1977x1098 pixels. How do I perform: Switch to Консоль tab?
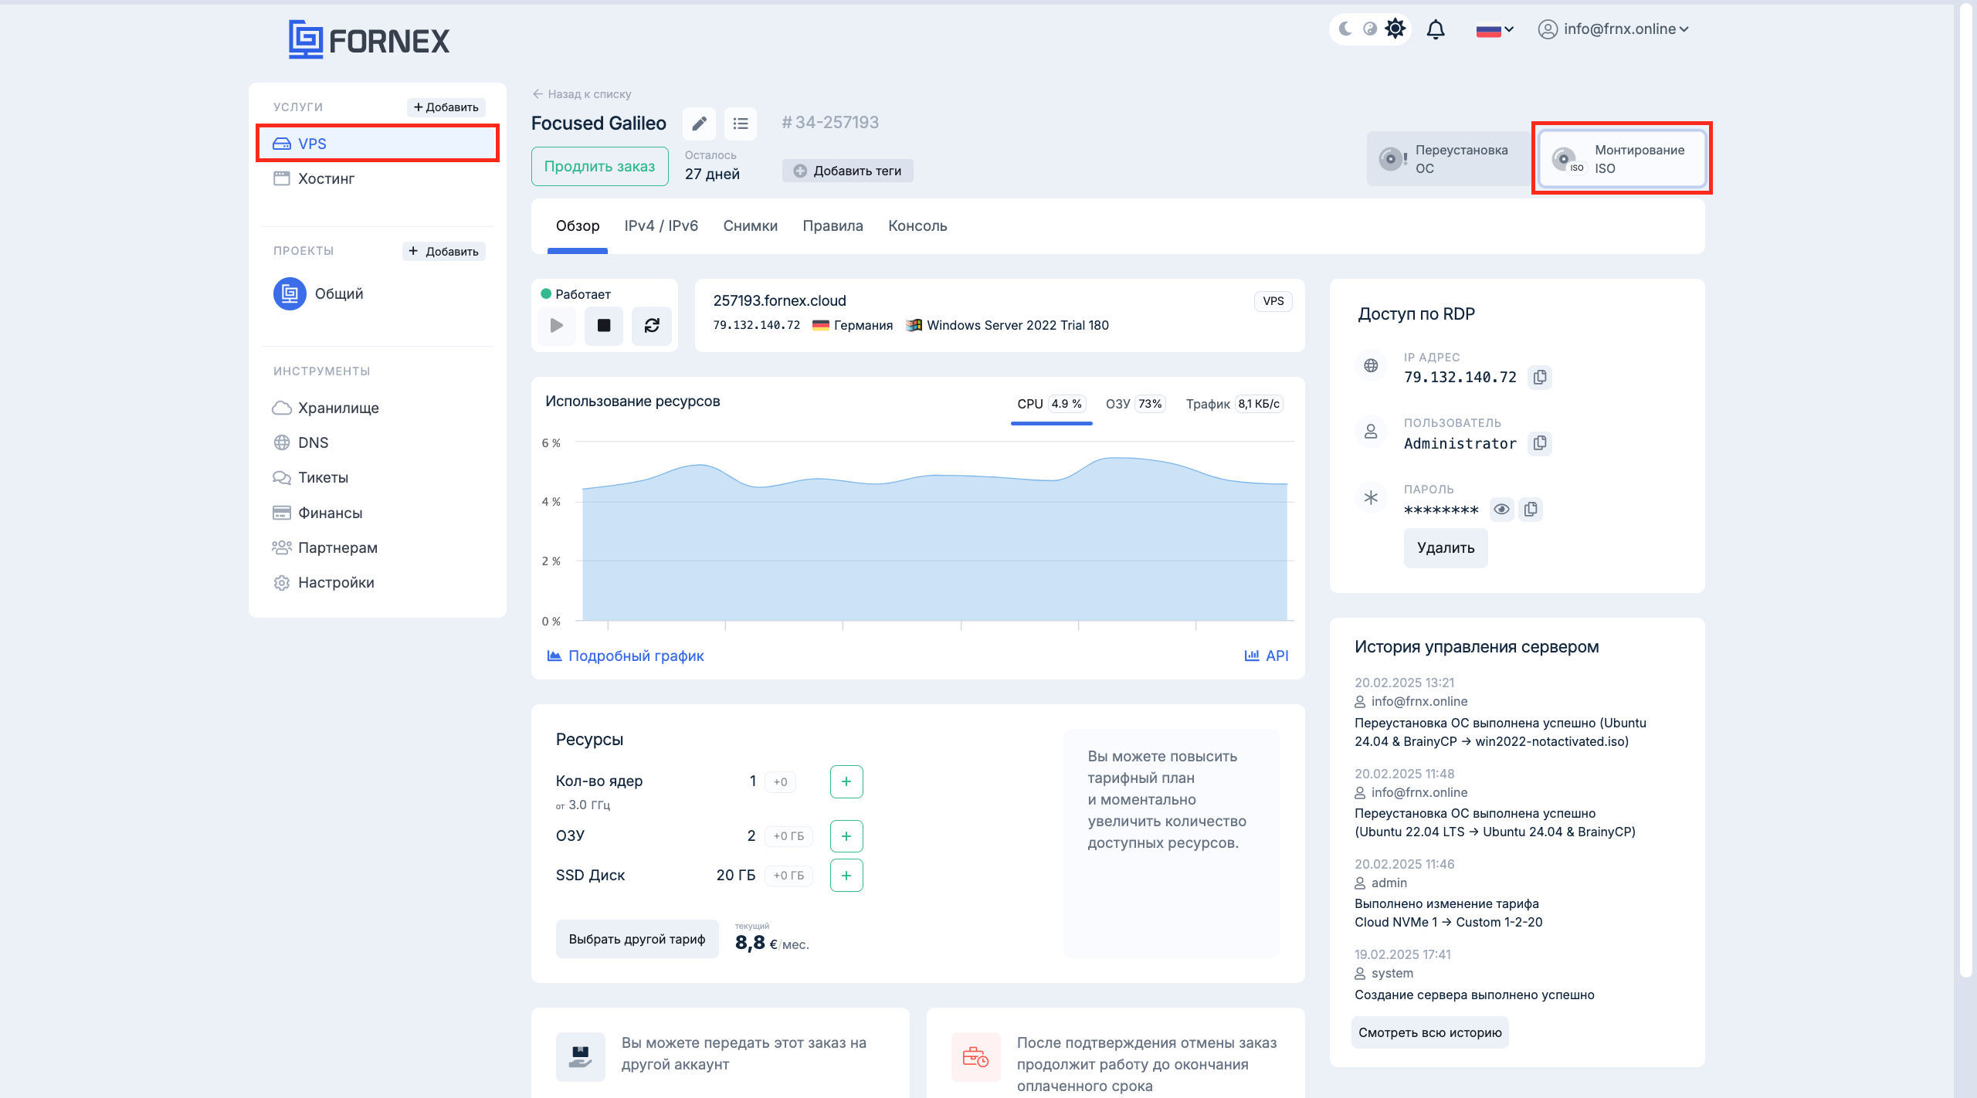tap(917, 226)
